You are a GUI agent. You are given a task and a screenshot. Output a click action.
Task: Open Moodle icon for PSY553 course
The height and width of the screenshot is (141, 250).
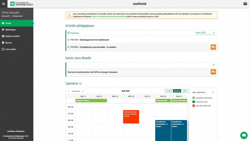coord(213,47)
